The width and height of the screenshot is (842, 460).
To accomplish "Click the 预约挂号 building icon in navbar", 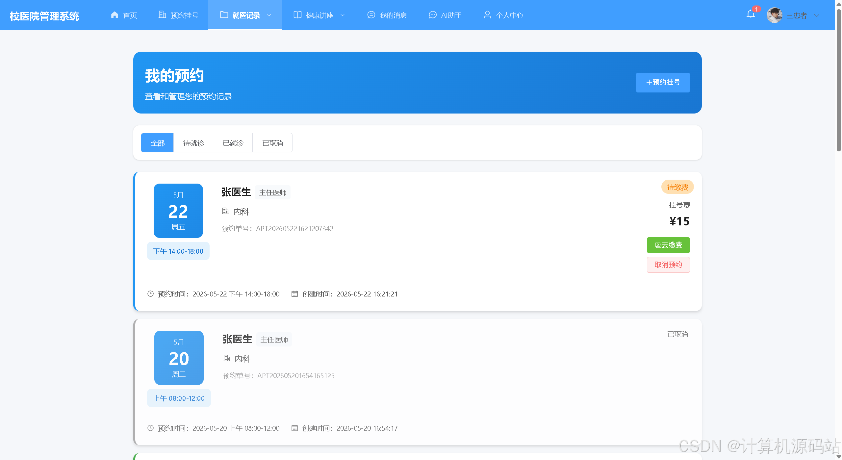I will click(162, 15).
